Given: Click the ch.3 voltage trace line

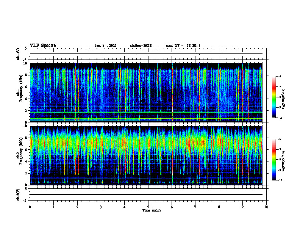Looking at the screenshot, I should 146,194.
